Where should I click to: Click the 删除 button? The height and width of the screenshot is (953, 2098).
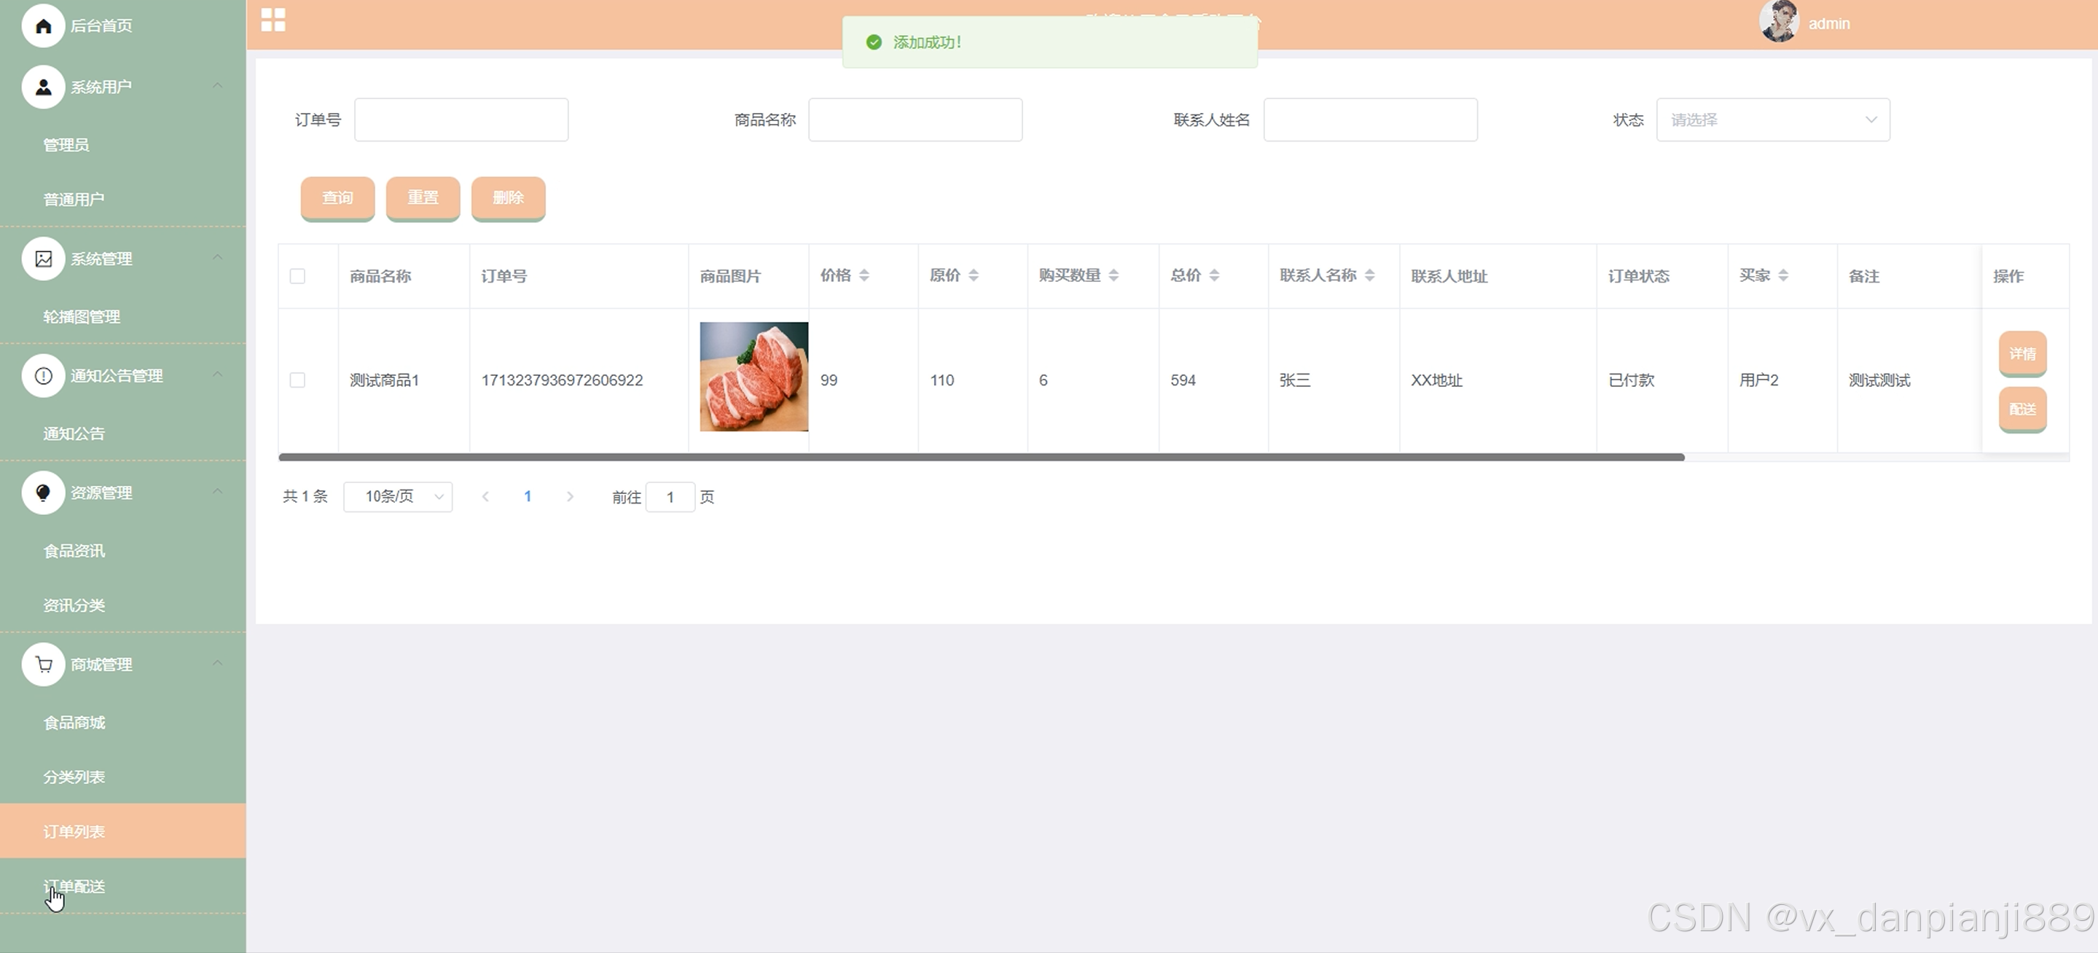508,198
